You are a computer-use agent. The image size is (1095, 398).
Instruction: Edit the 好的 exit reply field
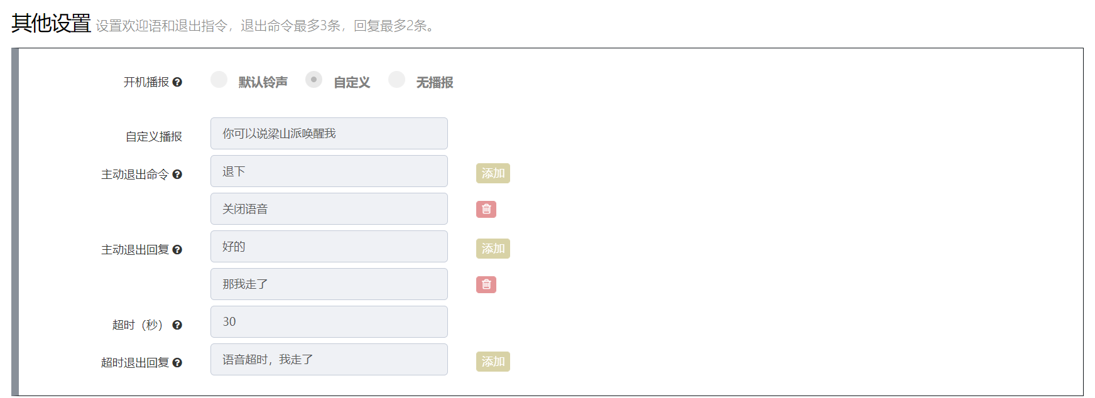pyautogui.click(x=329, y=247)
